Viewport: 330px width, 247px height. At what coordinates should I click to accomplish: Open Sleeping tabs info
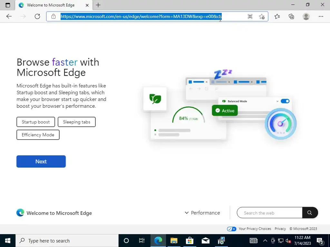pos(77,122)
